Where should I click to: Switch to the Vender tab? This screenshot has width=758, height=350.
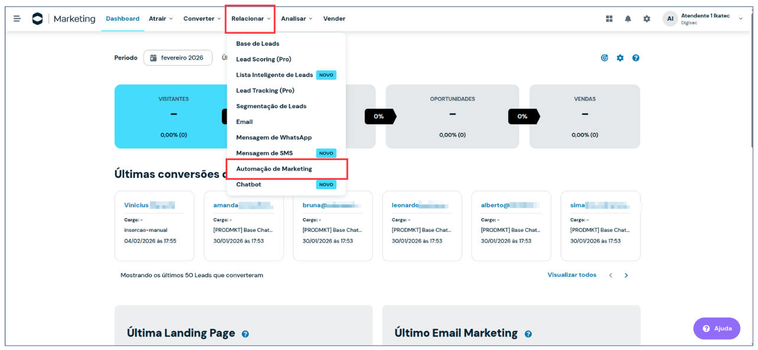coord(334,19)
